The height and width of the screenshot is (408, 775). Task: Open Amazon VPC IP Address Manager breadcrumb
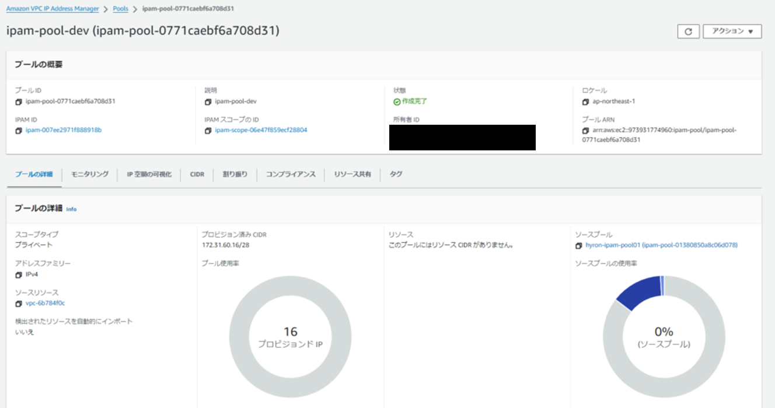pos(53,9)
